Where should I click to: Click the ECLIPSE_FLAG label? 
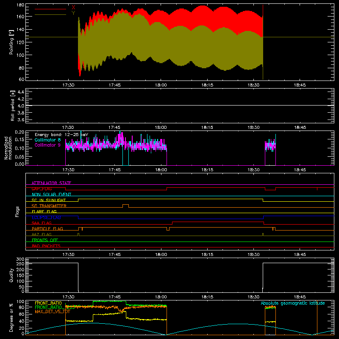tap(46, 217)
